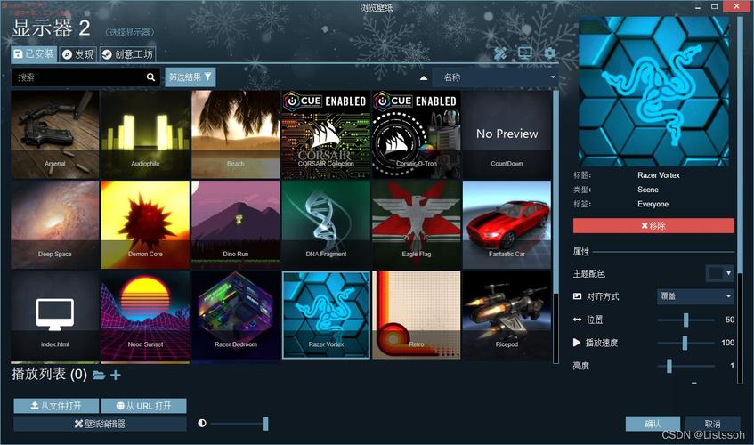Click 从 URL 打开 button
This screenshot has height=445, width=754.
coord(144,406)
